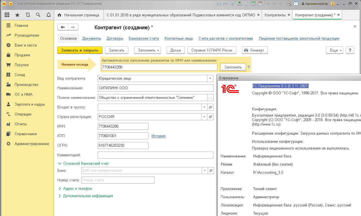The image size is (361, 216).
Task: Click the Досье button
Action: click(176, 50)
